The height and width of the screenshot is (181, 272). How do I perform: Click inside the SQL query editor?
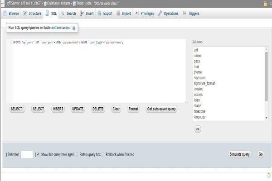point(99,71)
